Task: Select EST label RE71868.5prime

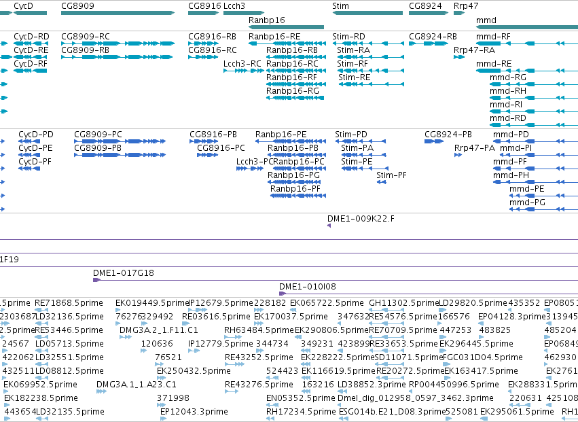Action: pyautogui.click(x=69, y=303)
